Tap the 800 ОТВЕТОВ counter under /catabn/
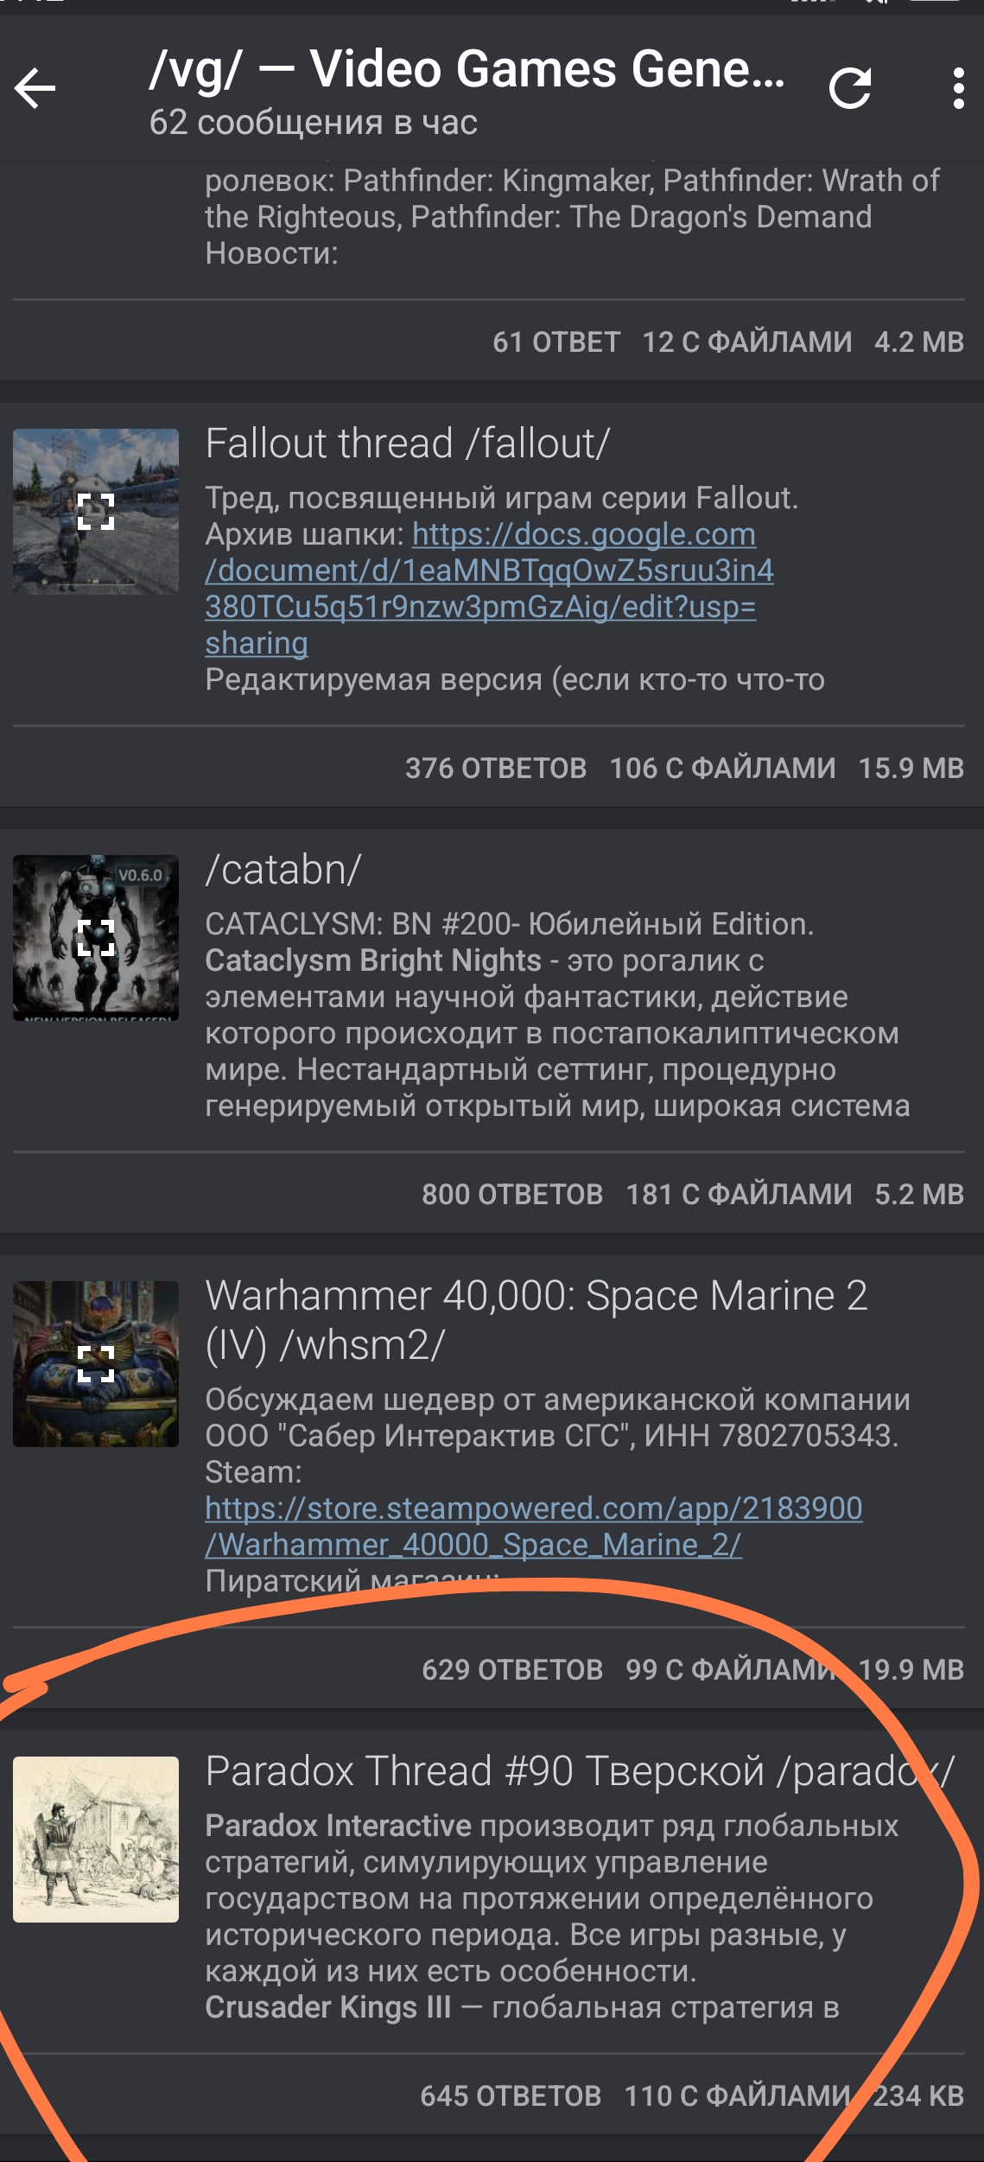 pos(512,1194)
